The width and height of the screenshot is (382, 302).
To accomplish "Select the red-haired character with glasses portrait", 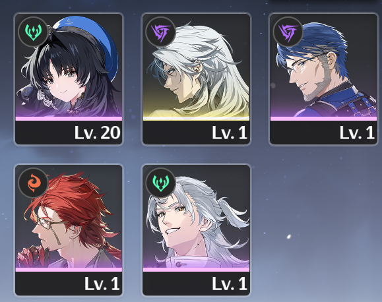I will click(69, 216).
